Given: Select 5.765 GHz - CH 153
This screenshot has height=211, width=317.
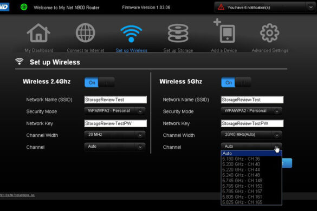Looking at the screenshot, I should pyautogui.click(x=251, y=186).
